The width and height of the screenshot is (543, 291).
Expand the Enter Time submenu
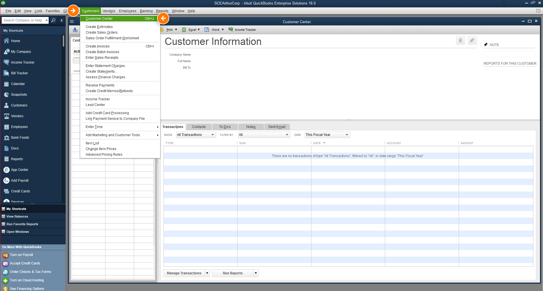click(x=120, y=127)
